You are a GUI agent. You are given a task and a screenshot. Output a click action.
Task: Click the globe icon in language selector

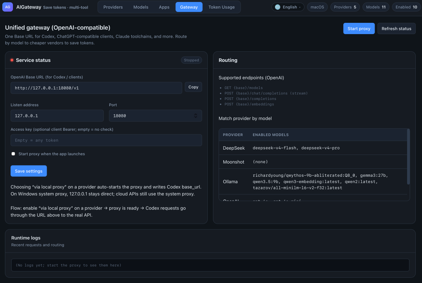tap(278, 7)
